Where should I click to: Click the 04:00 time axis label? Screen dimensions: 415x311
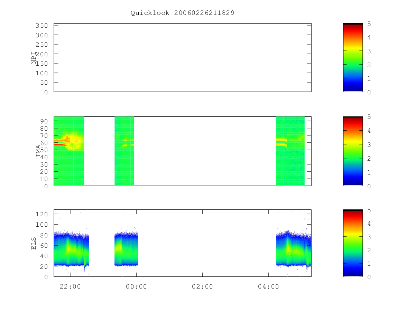pos(268,286)
